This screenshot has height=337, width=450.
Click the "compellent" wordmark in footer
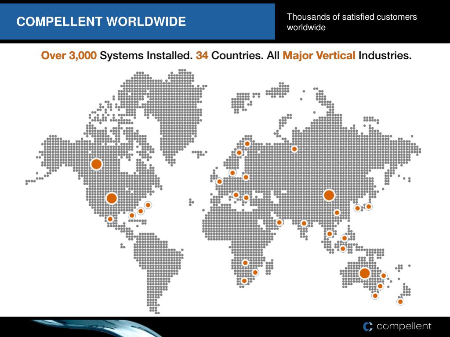(x=404, y=326)
